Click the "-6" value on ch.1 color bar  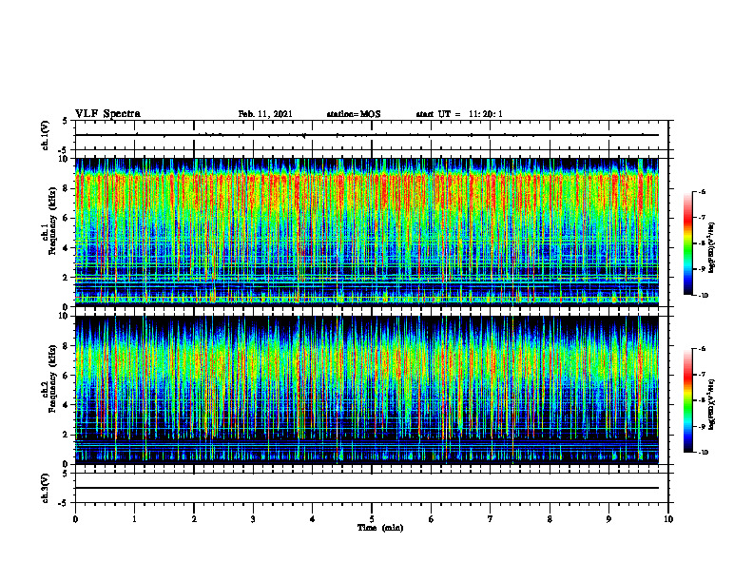[702, 191]
